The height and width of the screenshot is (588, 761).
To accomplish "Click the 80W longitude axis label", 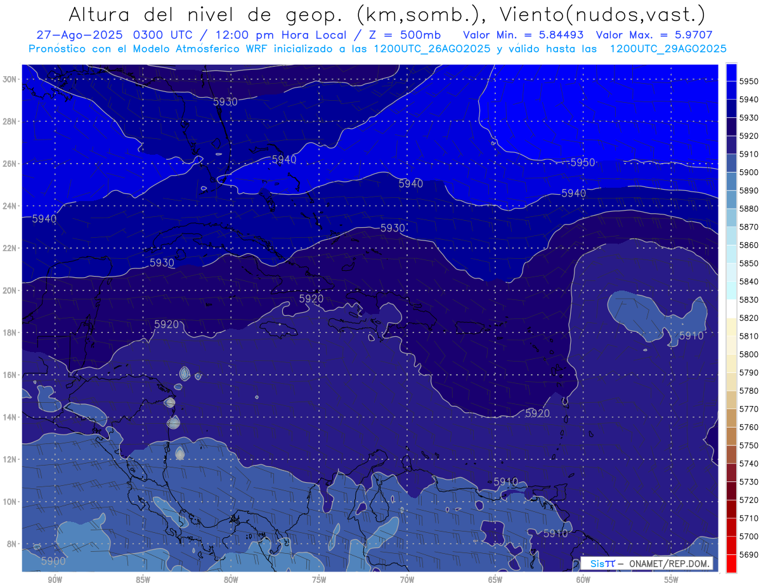I will click(231, 580).
